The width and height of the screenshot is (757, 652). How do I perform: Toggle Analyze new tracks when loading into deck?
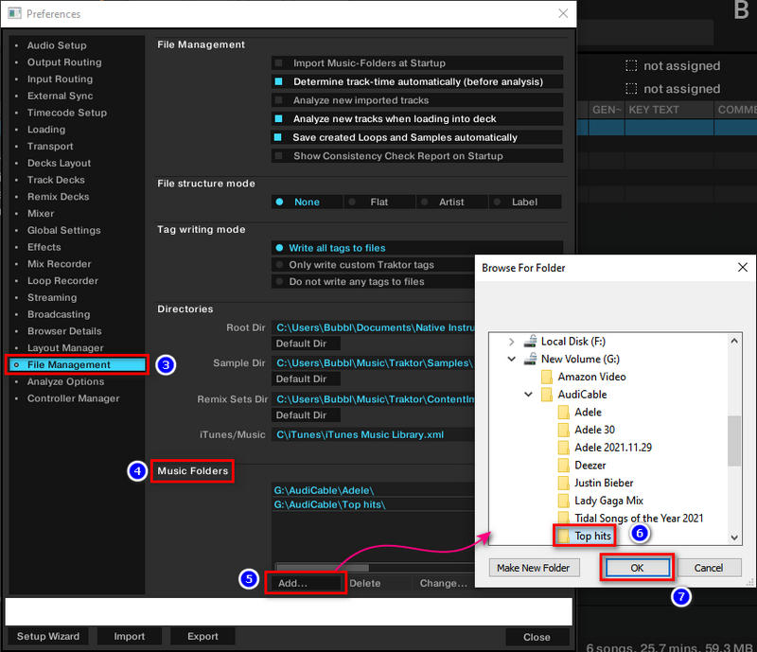(x=278, y=119)
